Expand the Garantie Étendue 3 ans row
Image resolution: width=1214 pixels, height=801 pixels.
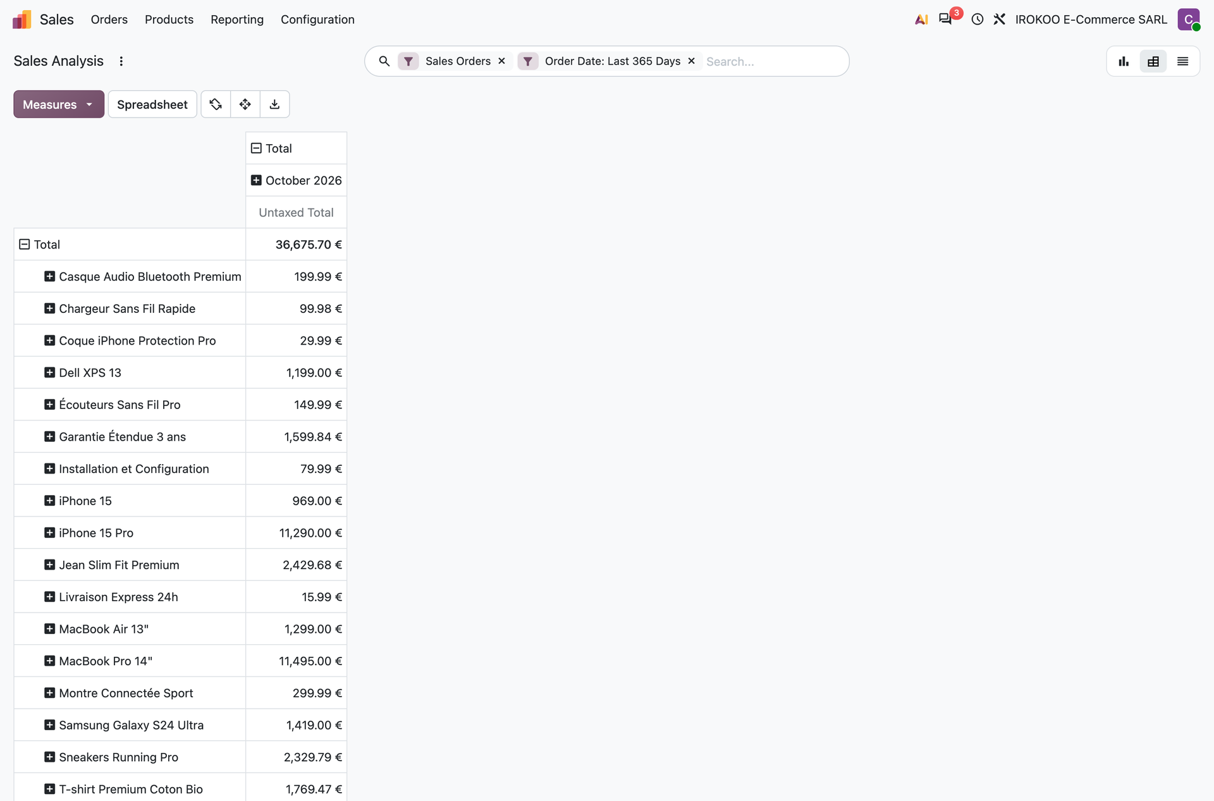point(49,436)
